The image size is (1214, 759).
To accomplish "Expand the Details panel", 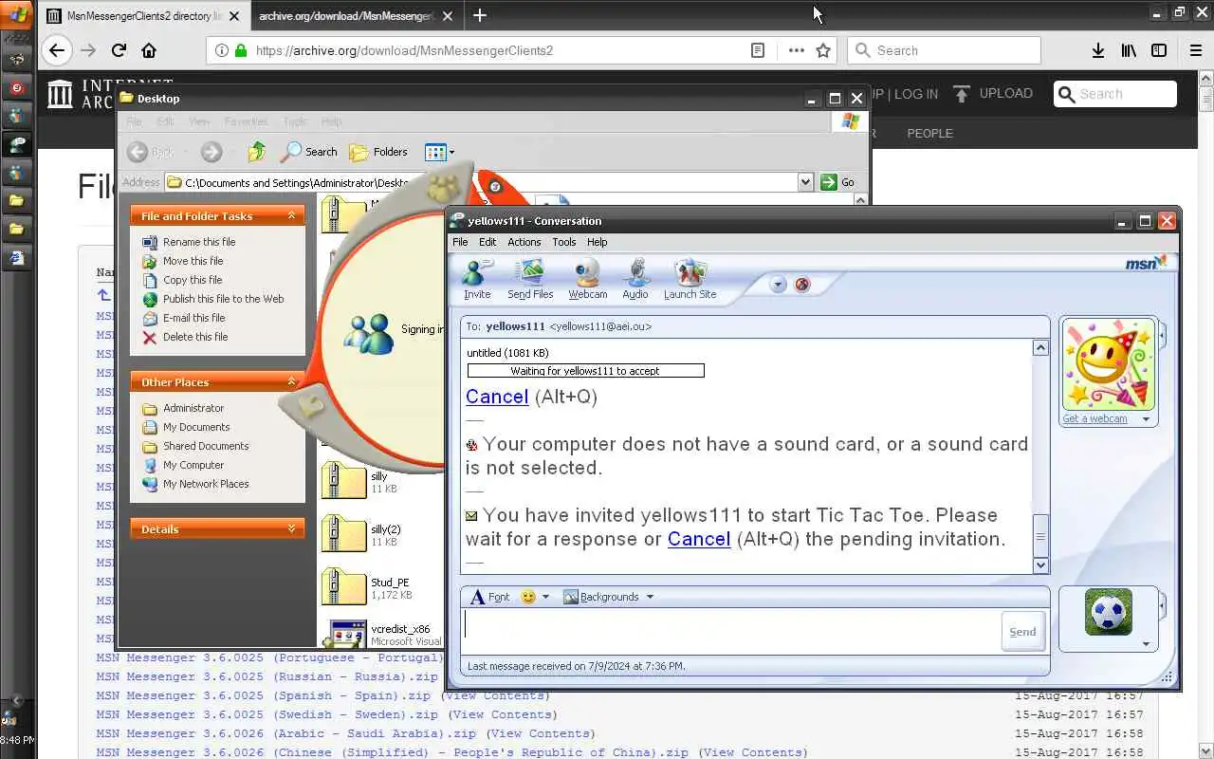I will coord(291,529).
